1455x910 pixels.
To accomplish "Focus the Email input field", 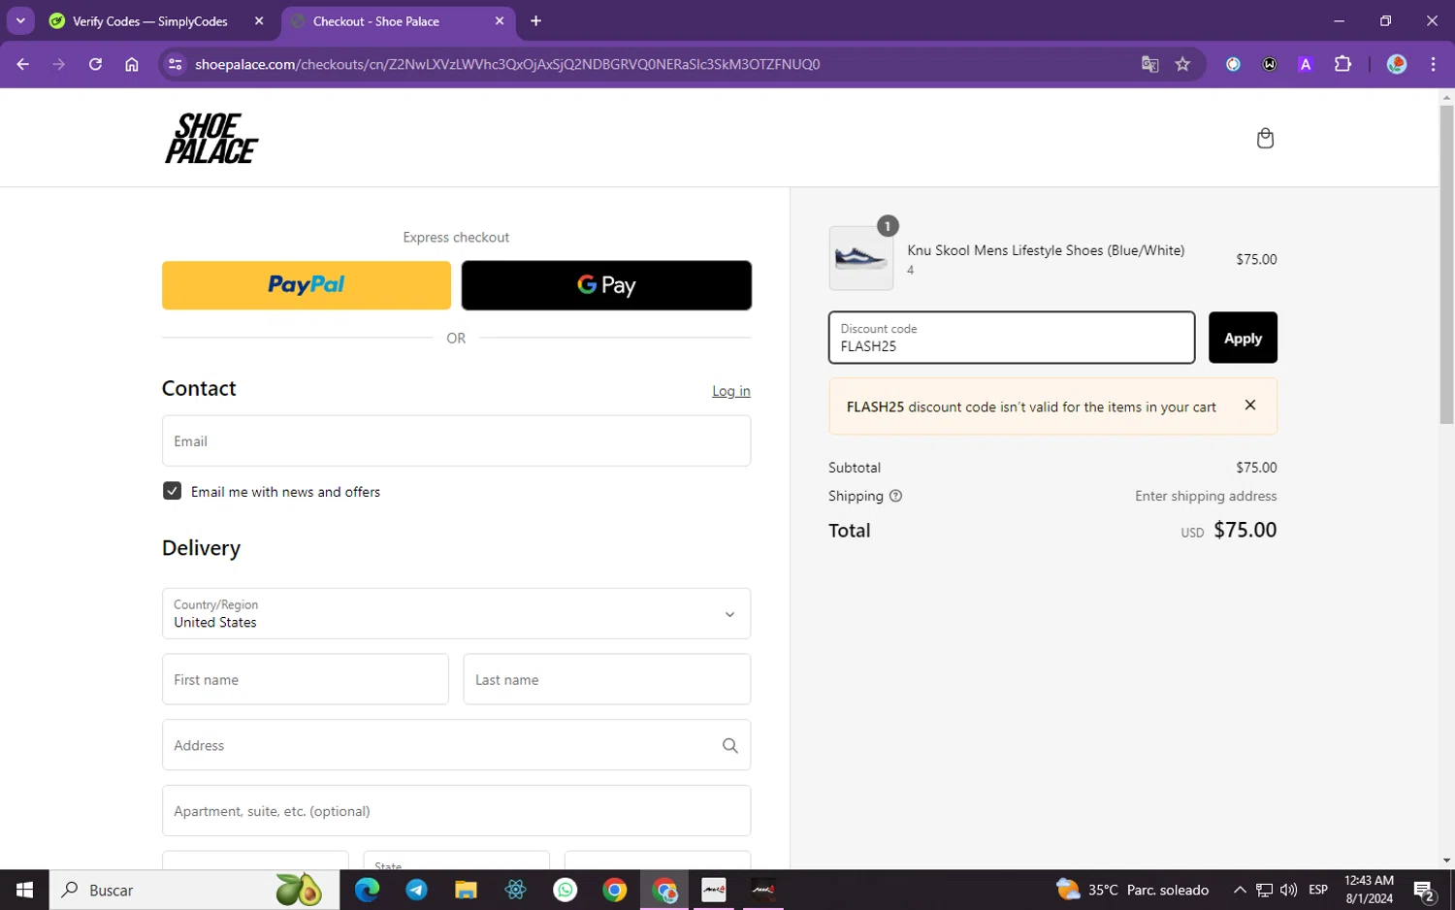I will [456, 440].
